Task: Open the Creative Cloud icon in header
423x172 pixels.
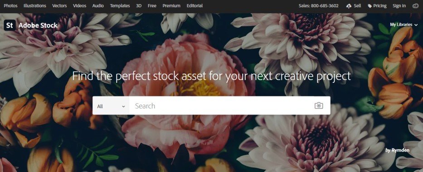Action: click(415, 6)
